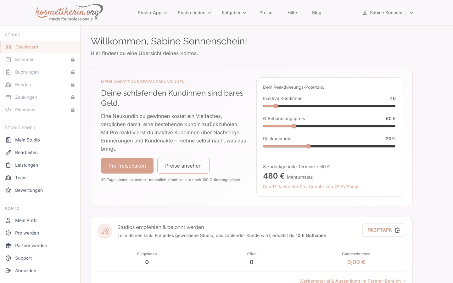Click the Abmelden logout icon
Image resolution: width=453 pixels, height=283 pixels.
(8, 271)
